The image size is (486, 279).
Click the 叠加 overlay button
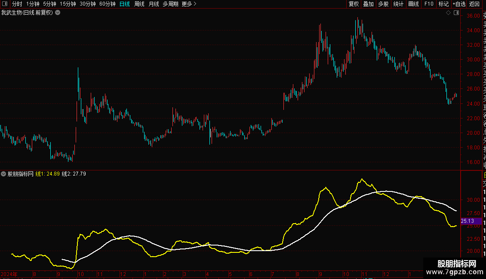point(369,4)
